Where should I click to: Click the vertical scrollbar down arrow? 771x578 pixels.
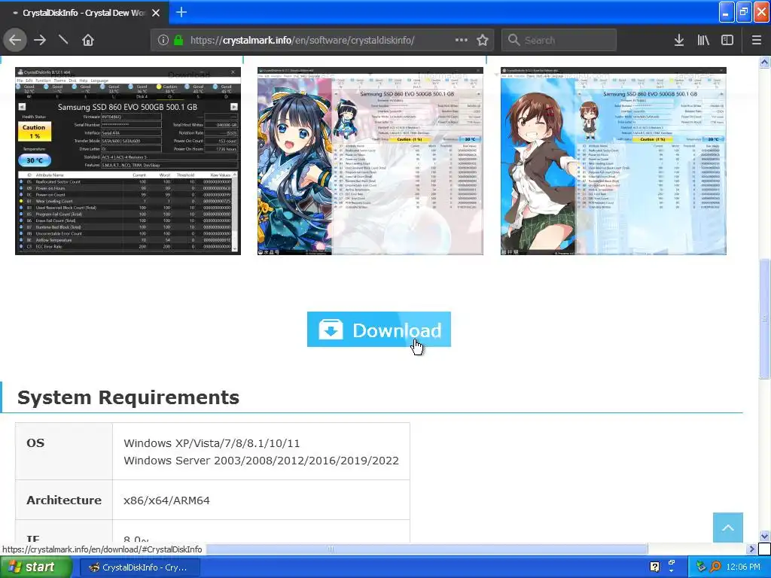765,536
